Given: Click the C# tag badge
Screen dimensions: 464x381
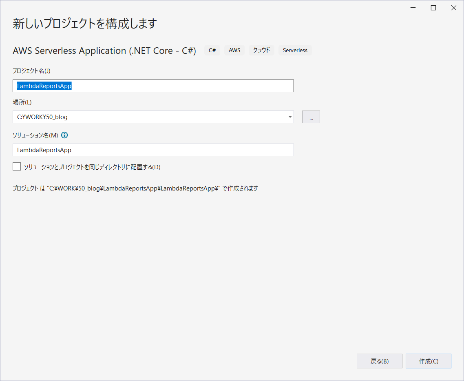Looking at the screenshot, I should click(212, 50).
